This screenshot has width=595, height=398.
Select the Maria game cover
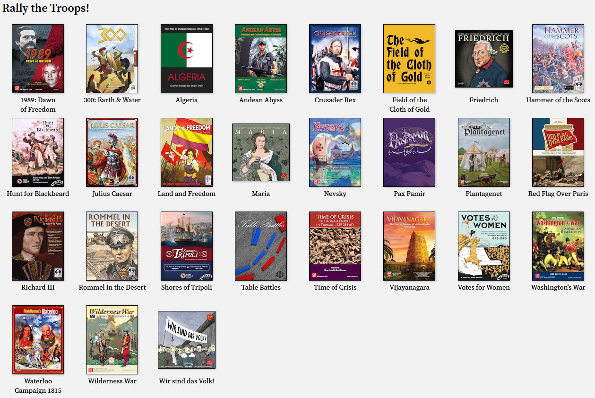[261, 152]
